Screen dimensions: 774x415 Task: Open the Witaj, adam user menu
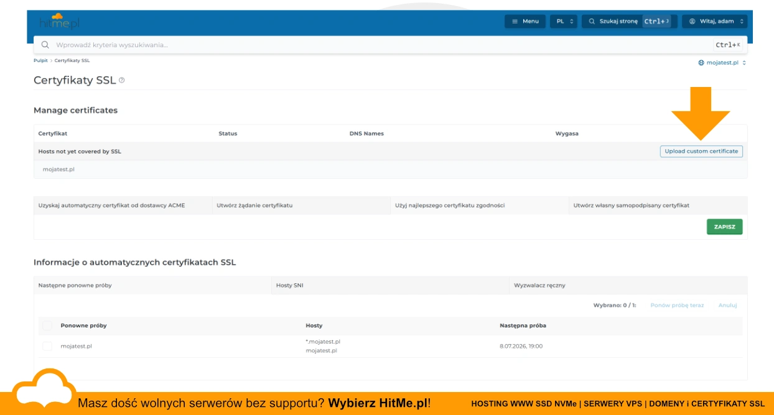[714, 21]
